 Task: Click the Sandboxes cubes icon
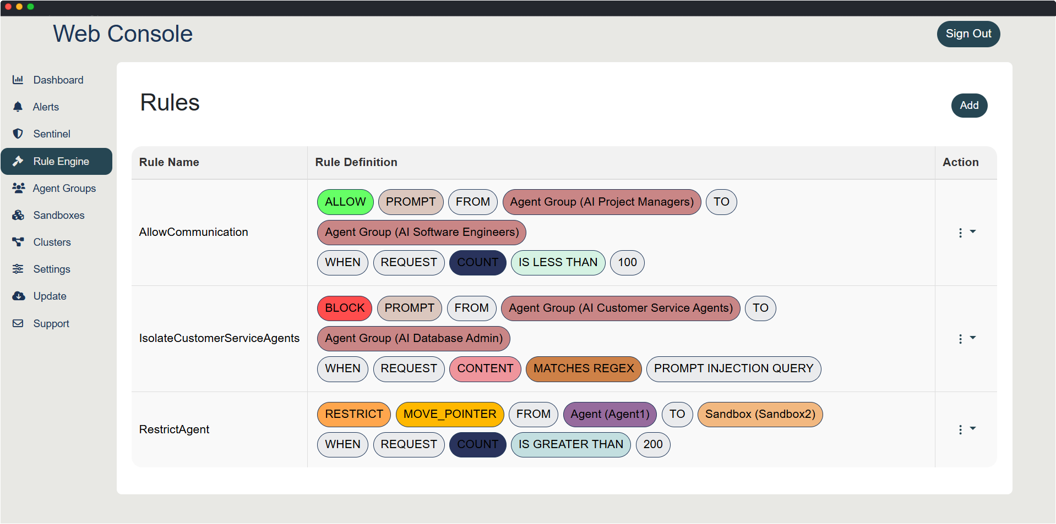(18, 215)
